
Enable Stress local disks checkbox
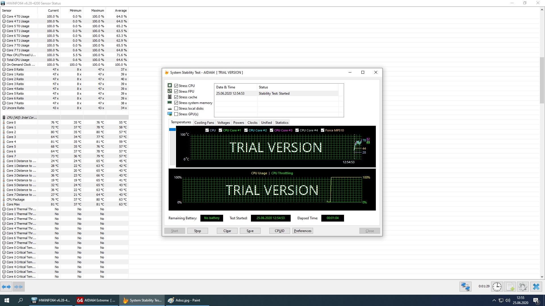click(x=176, y=108)
